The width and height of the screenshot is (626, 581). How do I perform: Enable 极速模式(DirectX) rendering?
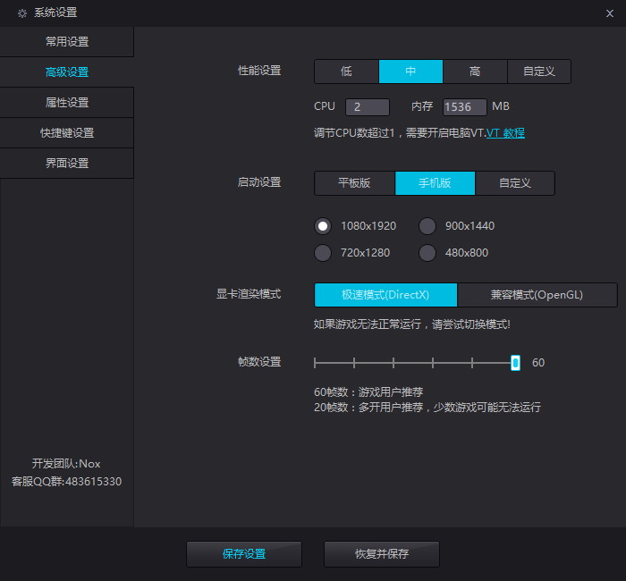pyautogui.click(x=385, y=295)
